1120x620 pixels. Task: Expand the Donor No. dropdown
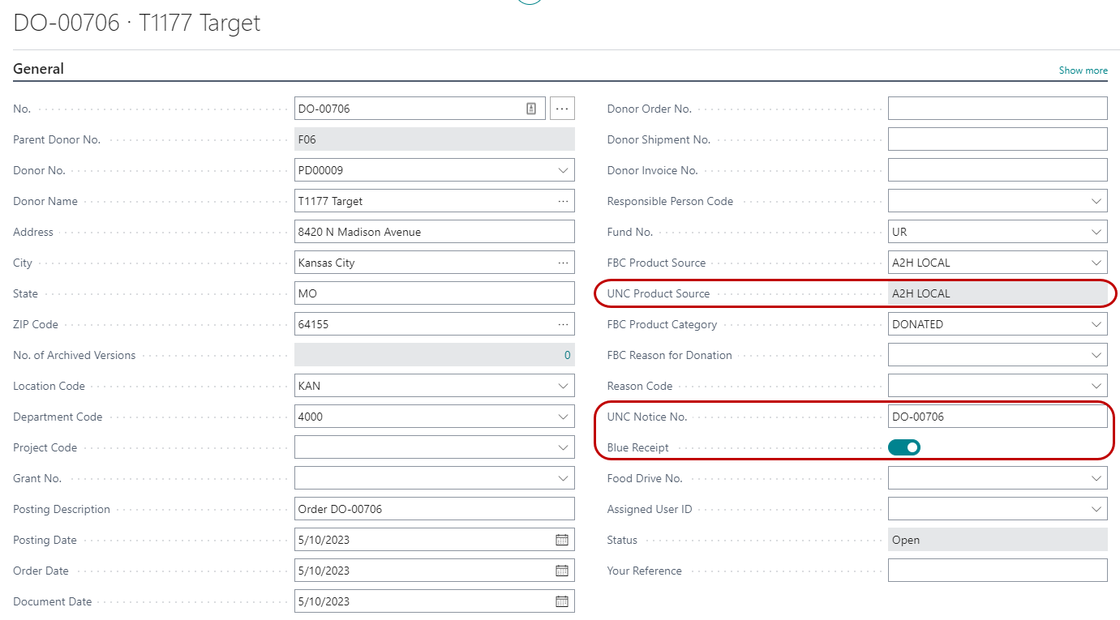[563, 170]
